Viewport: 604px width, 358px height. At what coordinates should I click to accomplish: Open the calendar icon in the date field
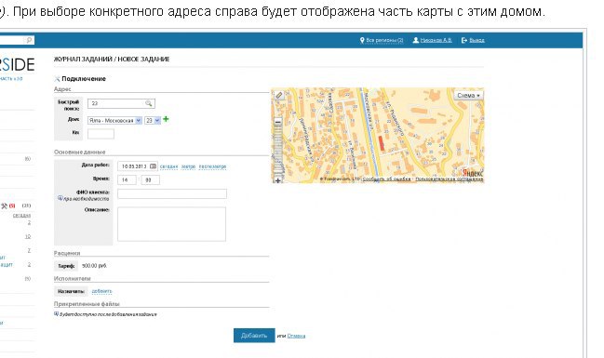[x=153, y=166]
